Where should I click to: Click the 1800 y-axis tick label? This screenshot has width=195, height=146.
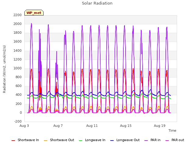point(18,33)
